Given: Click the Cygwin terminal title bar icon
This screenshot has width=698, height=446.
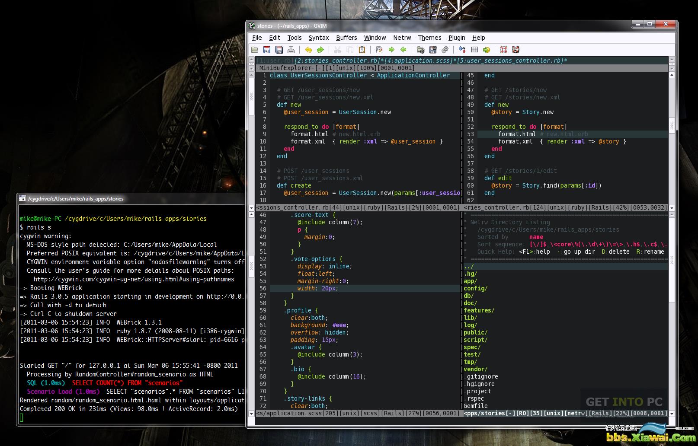Looking at the screenshot, I should (22, 198).
